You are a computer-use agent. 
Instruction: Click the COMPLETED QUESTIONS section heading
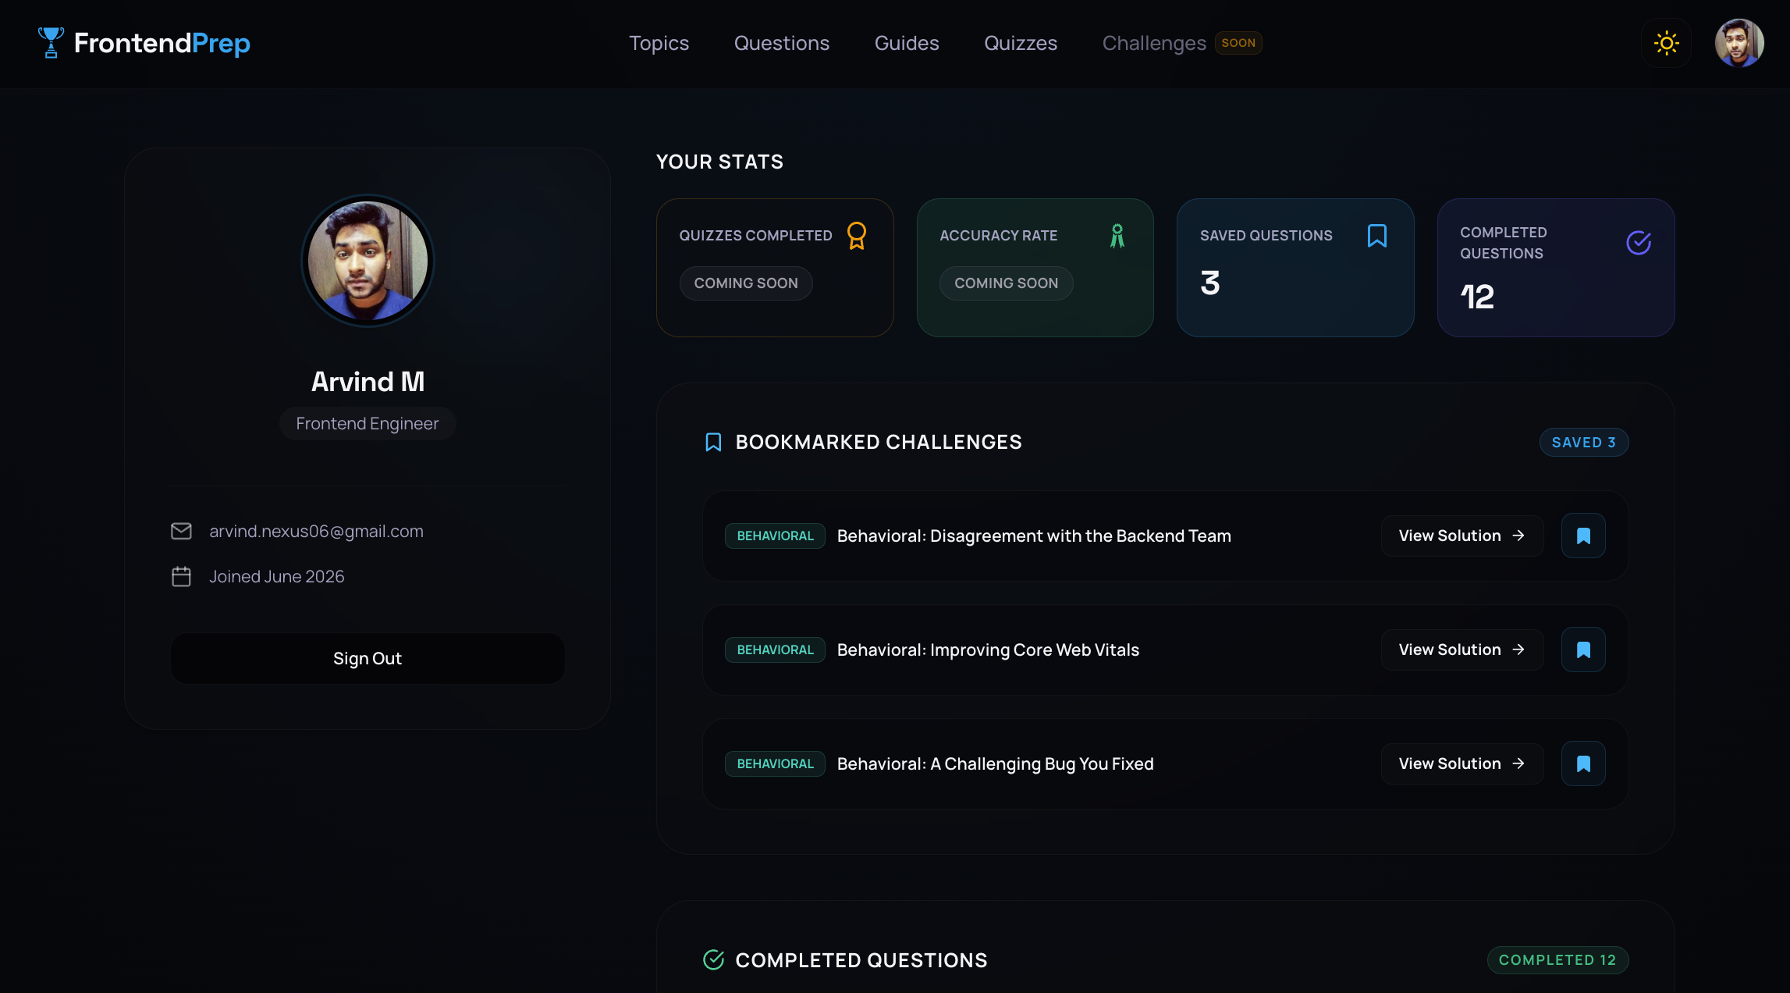(x=861, y=960)
